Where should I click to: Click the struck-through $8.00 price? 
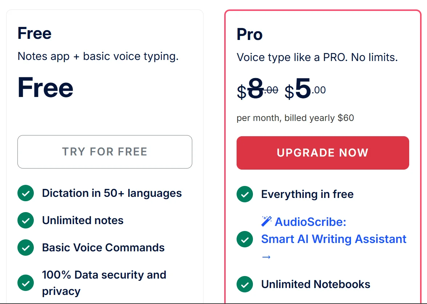coord(257,90)
